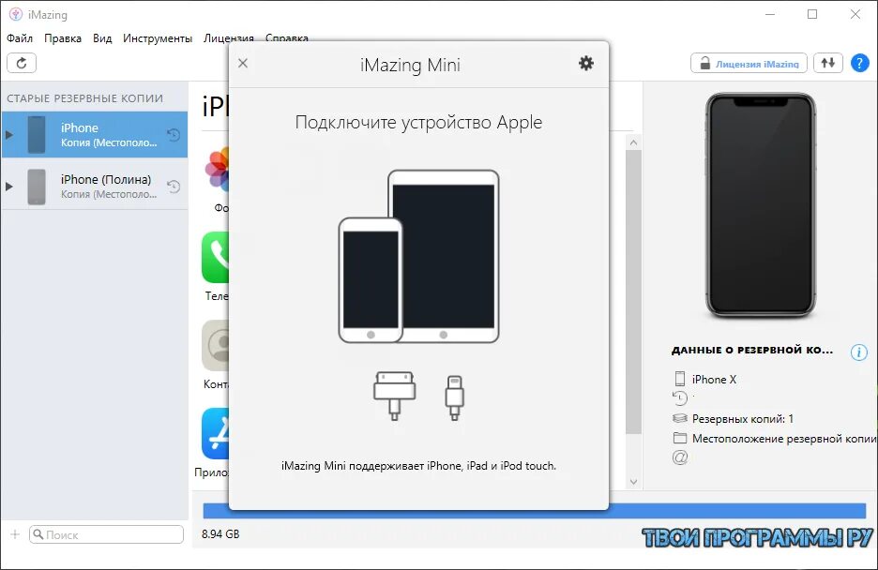Viewport: 878px width, 570px height.
Task: Click backup history icon for iPhone (Полина)
Action: [174, 187]
